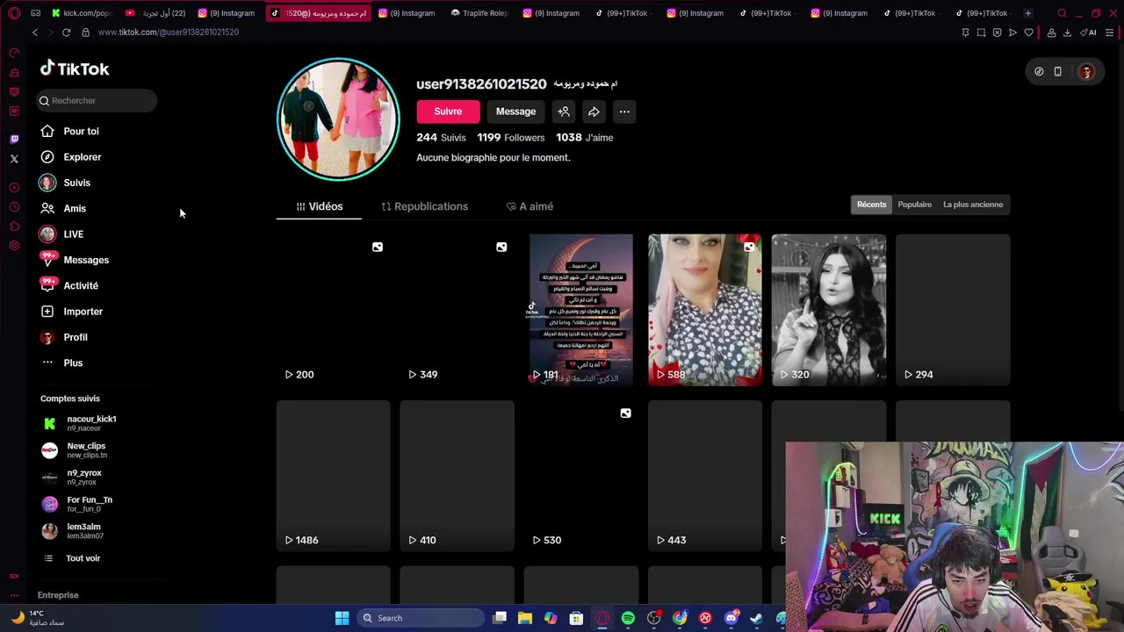
Task: Focus the Rechercher search field
Action: (x=97, y=100)
